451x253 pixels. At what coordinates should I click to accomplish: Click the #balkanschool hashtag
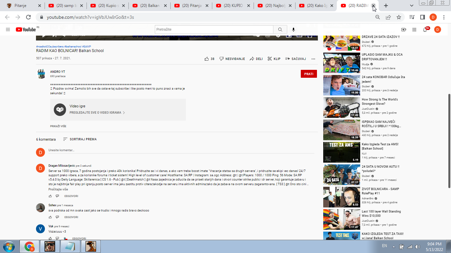pyautogui.click(x=73, y=46)
